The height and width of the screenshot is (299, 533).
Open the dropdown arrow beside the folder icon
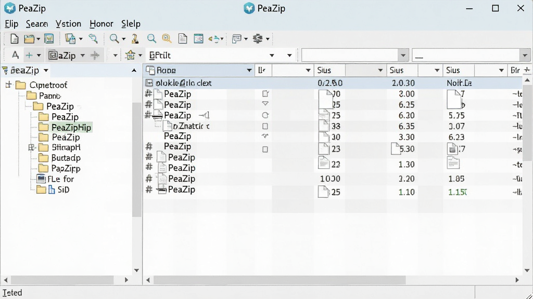click(x=38, y=39)
